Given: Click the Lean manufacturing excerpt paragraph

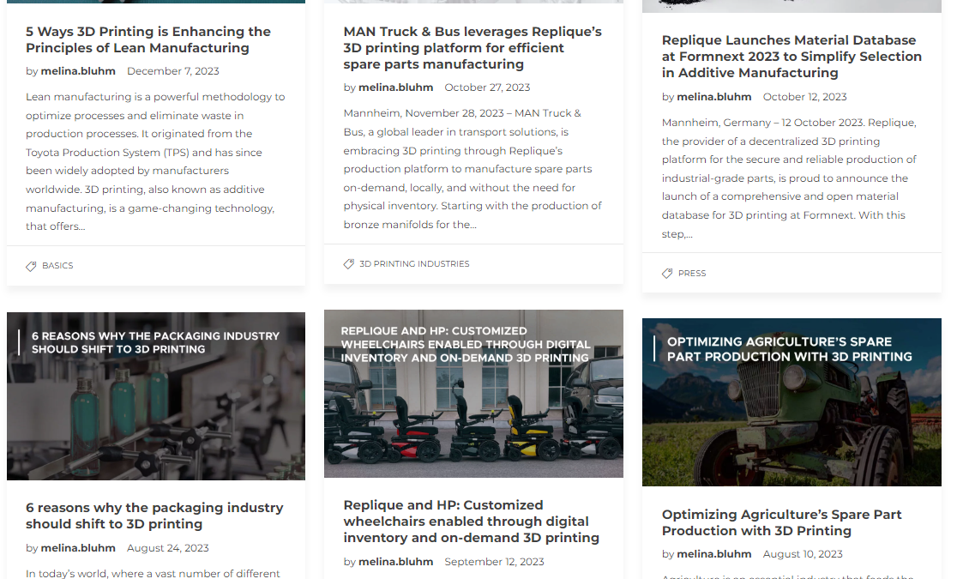Looking at the screenshot, I should point(155,161).
